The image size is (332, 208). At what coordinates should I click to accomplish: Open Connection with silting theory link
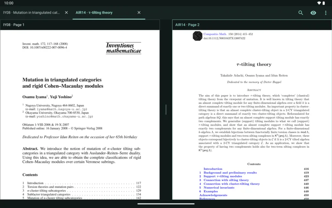point(226,180)
